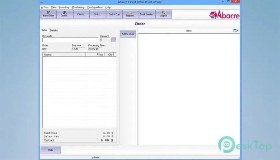Maximize the Abacre window
This screenshot has height=160, width=280.
tap(228, 2)
